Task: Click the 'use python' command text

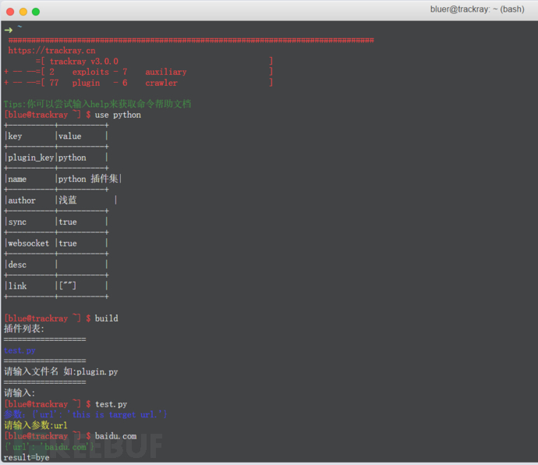Action: 118,115
